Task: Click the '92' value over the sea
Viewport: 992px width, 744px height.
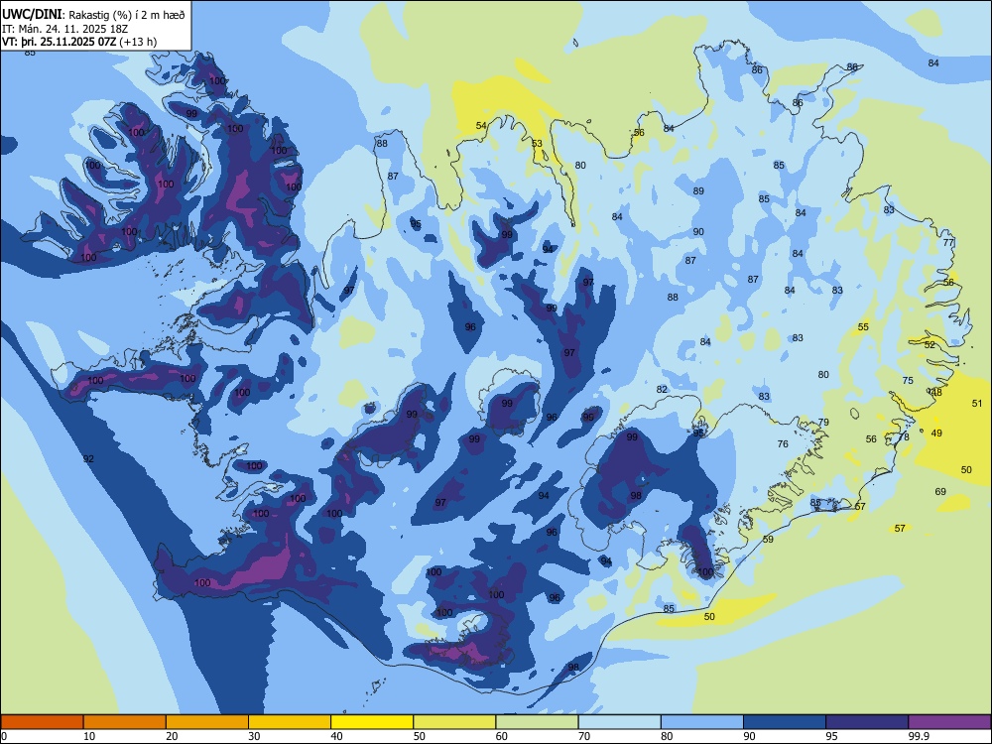Action: pyautogui.click(x=88, y=458)
